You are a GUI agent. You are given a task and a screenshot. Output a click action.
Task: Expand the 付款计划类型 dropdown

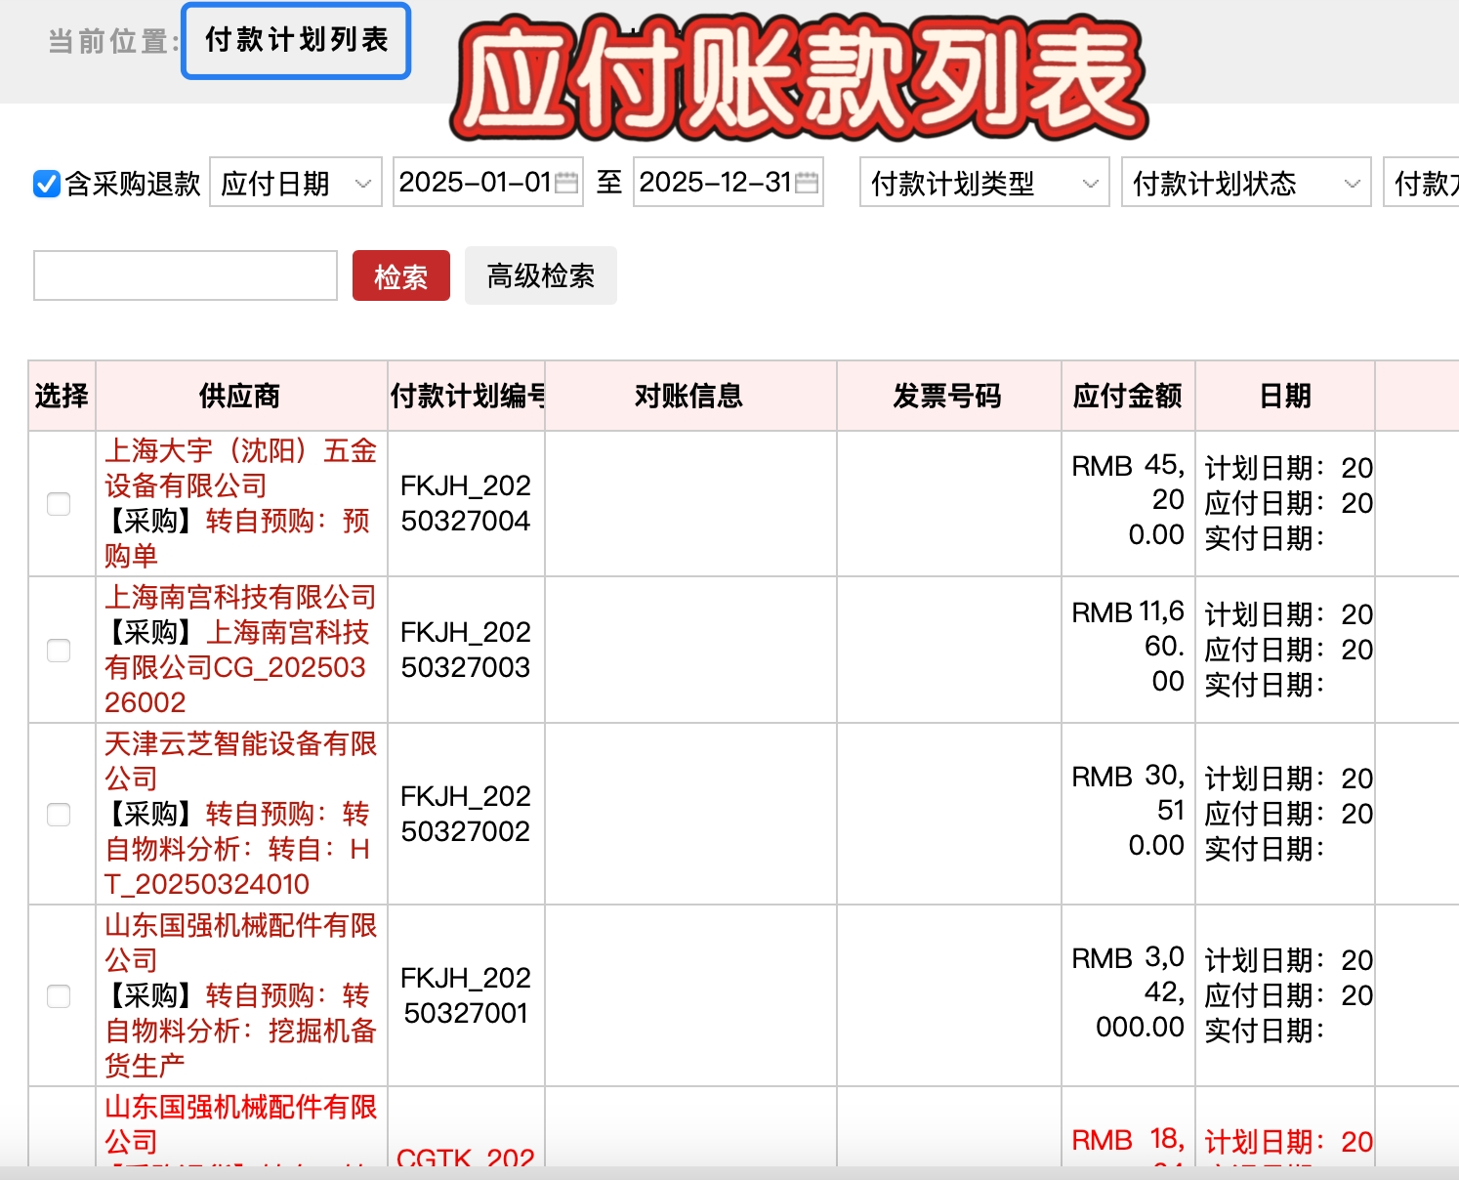pyautogui.click(x=984, y=183)
